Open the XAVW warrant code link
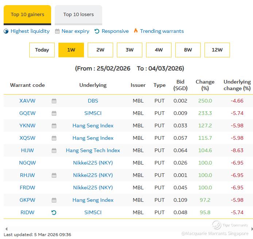 click(x=27, y=101)
